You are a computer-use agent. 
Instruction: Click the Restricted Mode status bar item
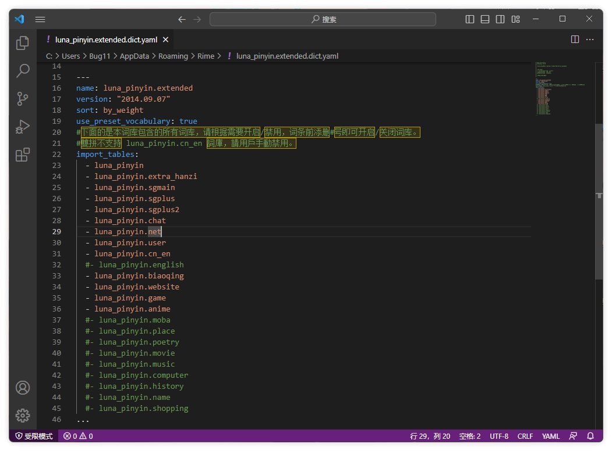click(x=34, y=436)
